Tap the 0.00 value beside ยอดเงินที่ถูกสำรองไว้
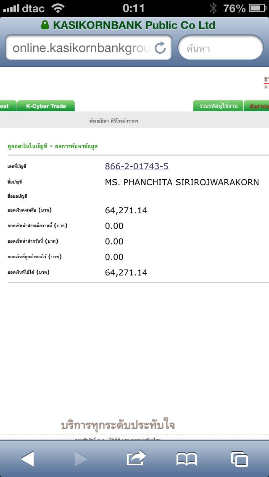Viewport: 269px width, 477px height. click(x=114, y=257)
